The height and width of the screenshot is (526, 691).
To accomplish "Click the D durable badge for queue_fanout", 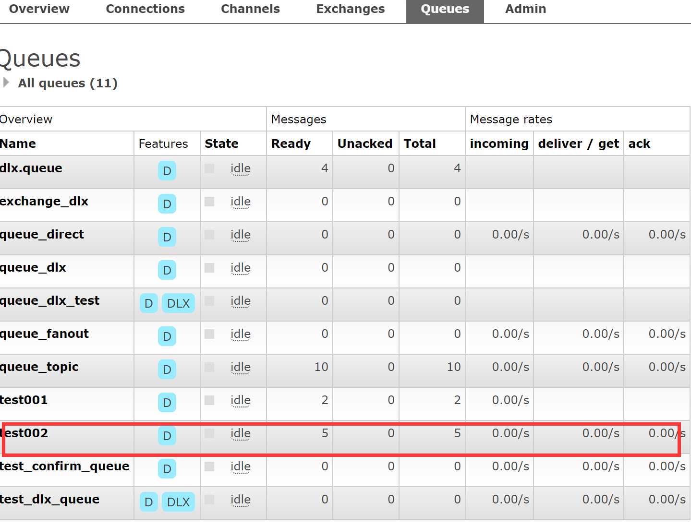I will [x=167, y=336].
